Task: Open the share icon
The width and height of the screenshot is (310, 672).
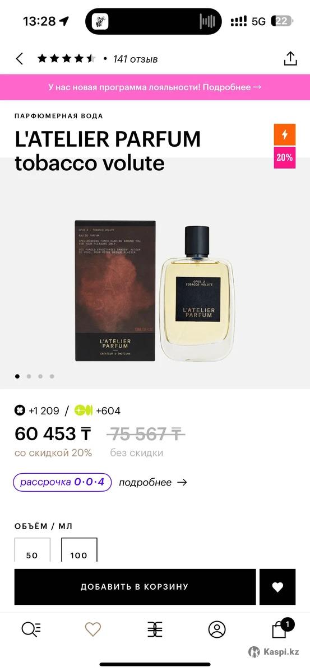Action: 290,58
